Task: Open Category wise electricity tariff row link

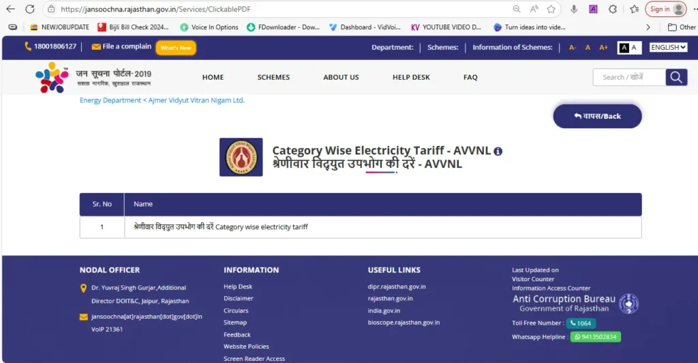Action: pos(216,227)
